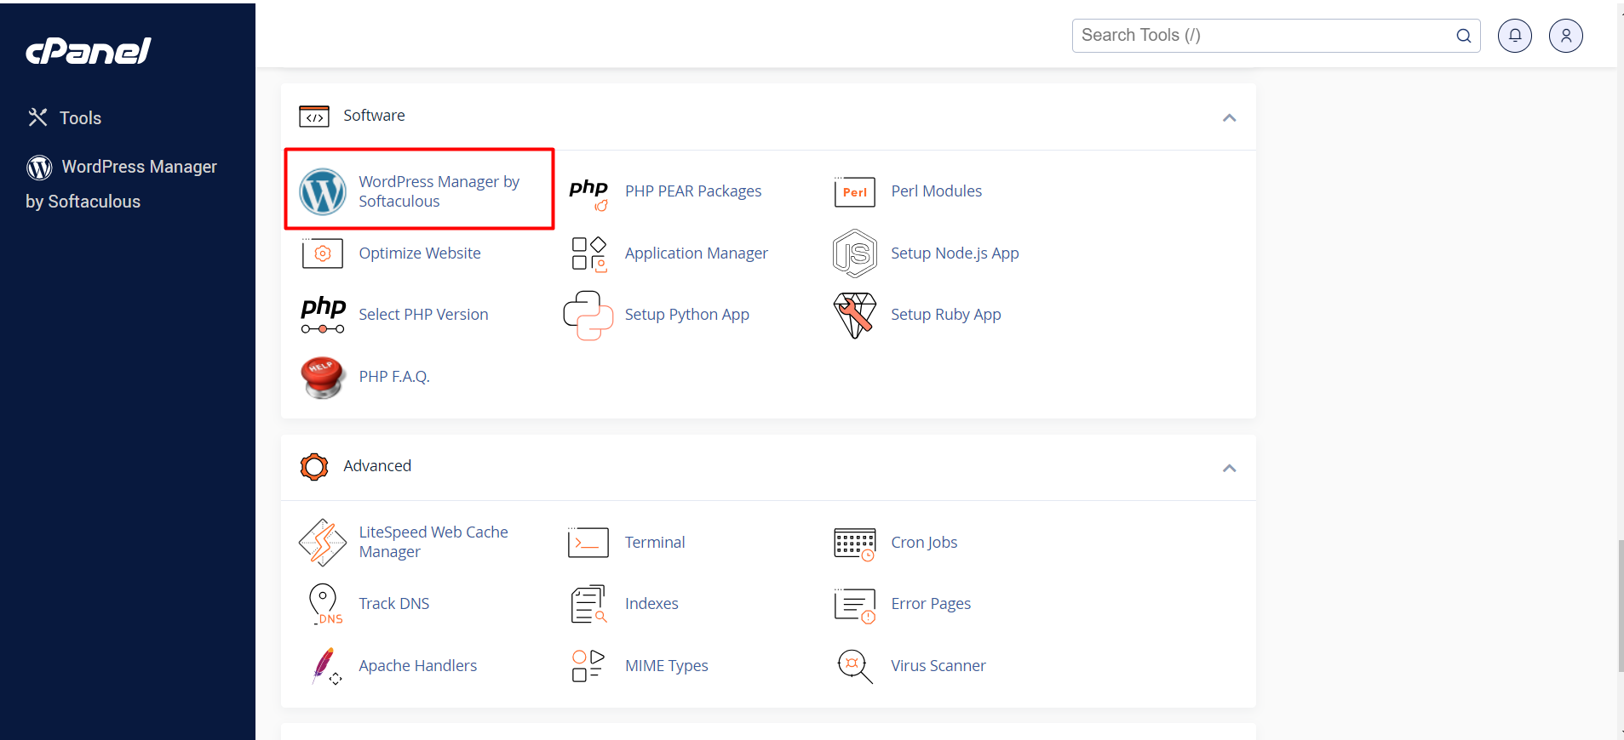Screen dimensions: 1624x740
Task: Click the Application Manager icon
Action: click(588, 253)
